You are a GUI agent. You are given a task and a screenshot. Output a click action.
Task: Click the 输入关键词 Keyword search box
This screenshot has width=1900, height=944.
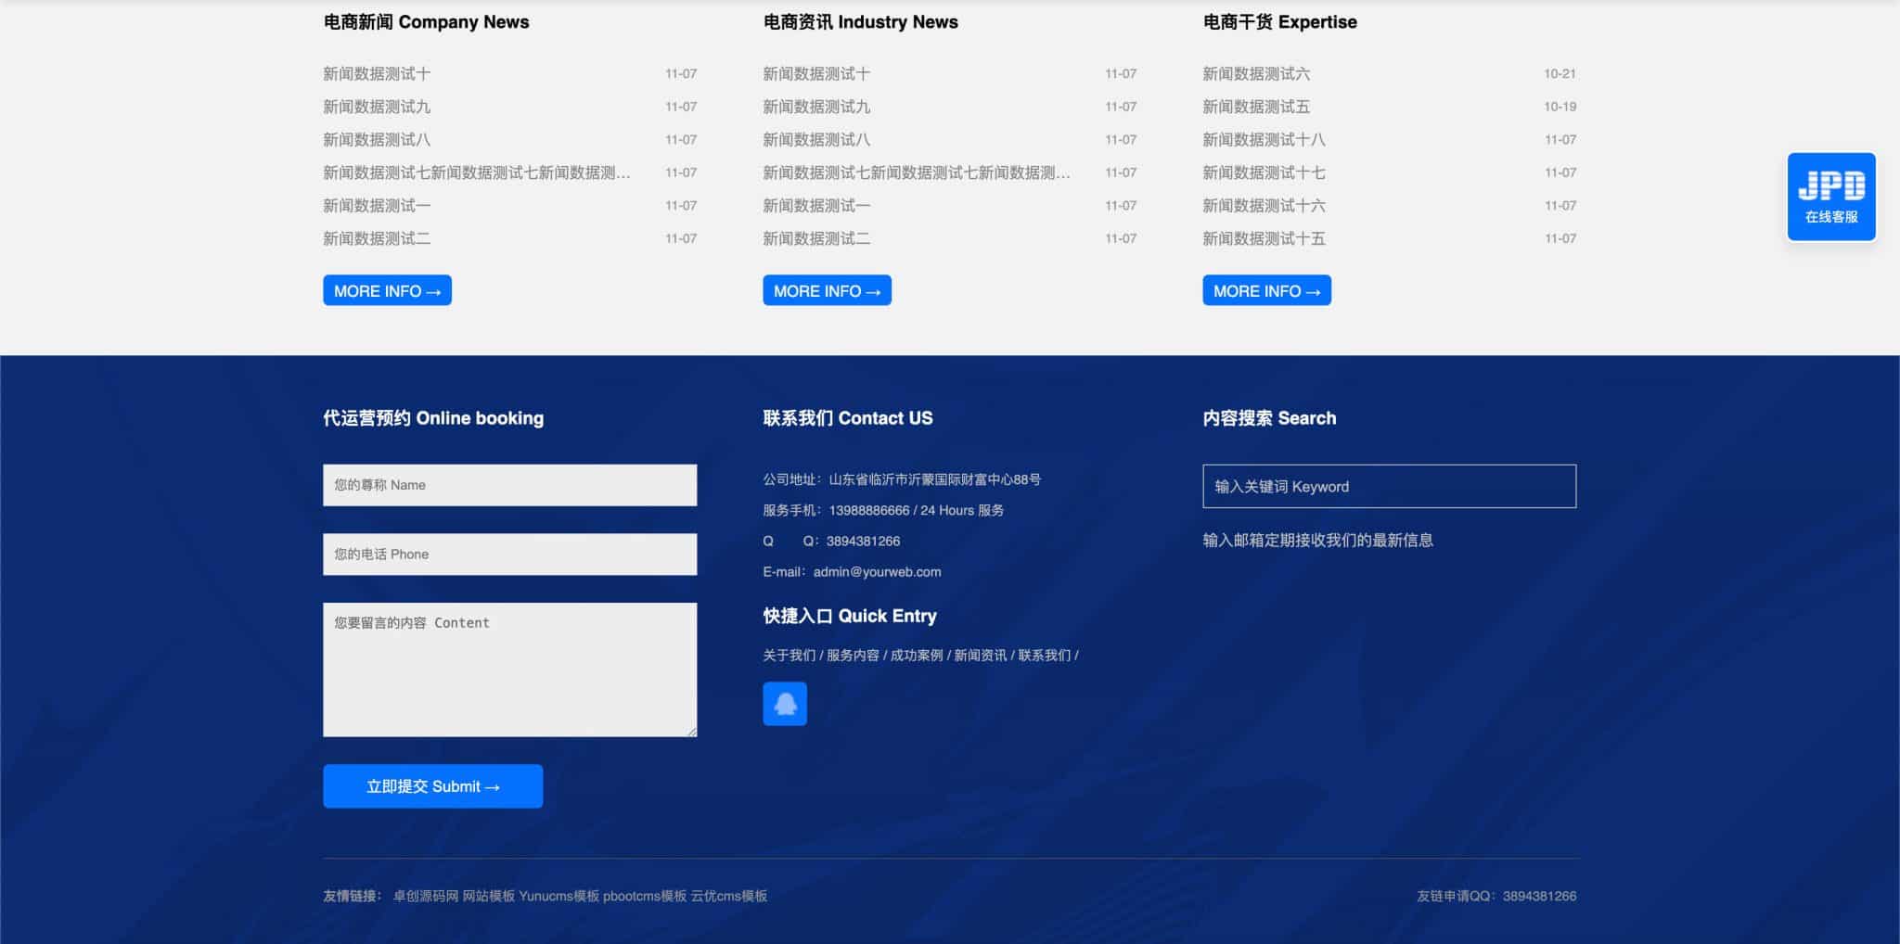pos(1389,486)
